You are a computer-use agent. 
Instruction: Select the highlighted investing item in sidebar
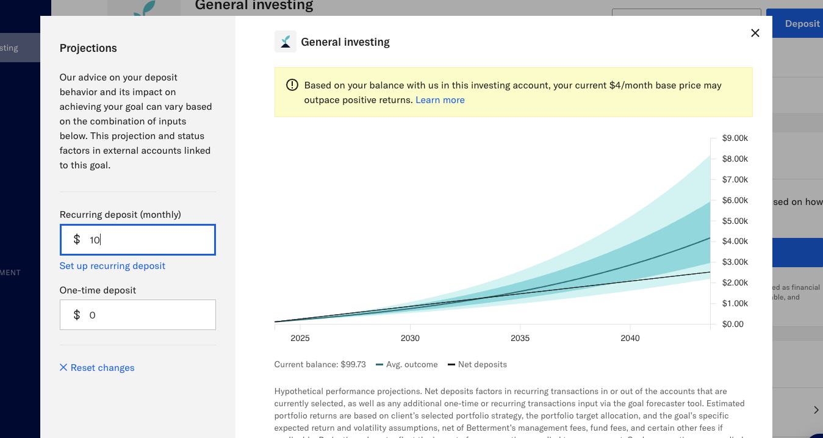click(20, 47)
